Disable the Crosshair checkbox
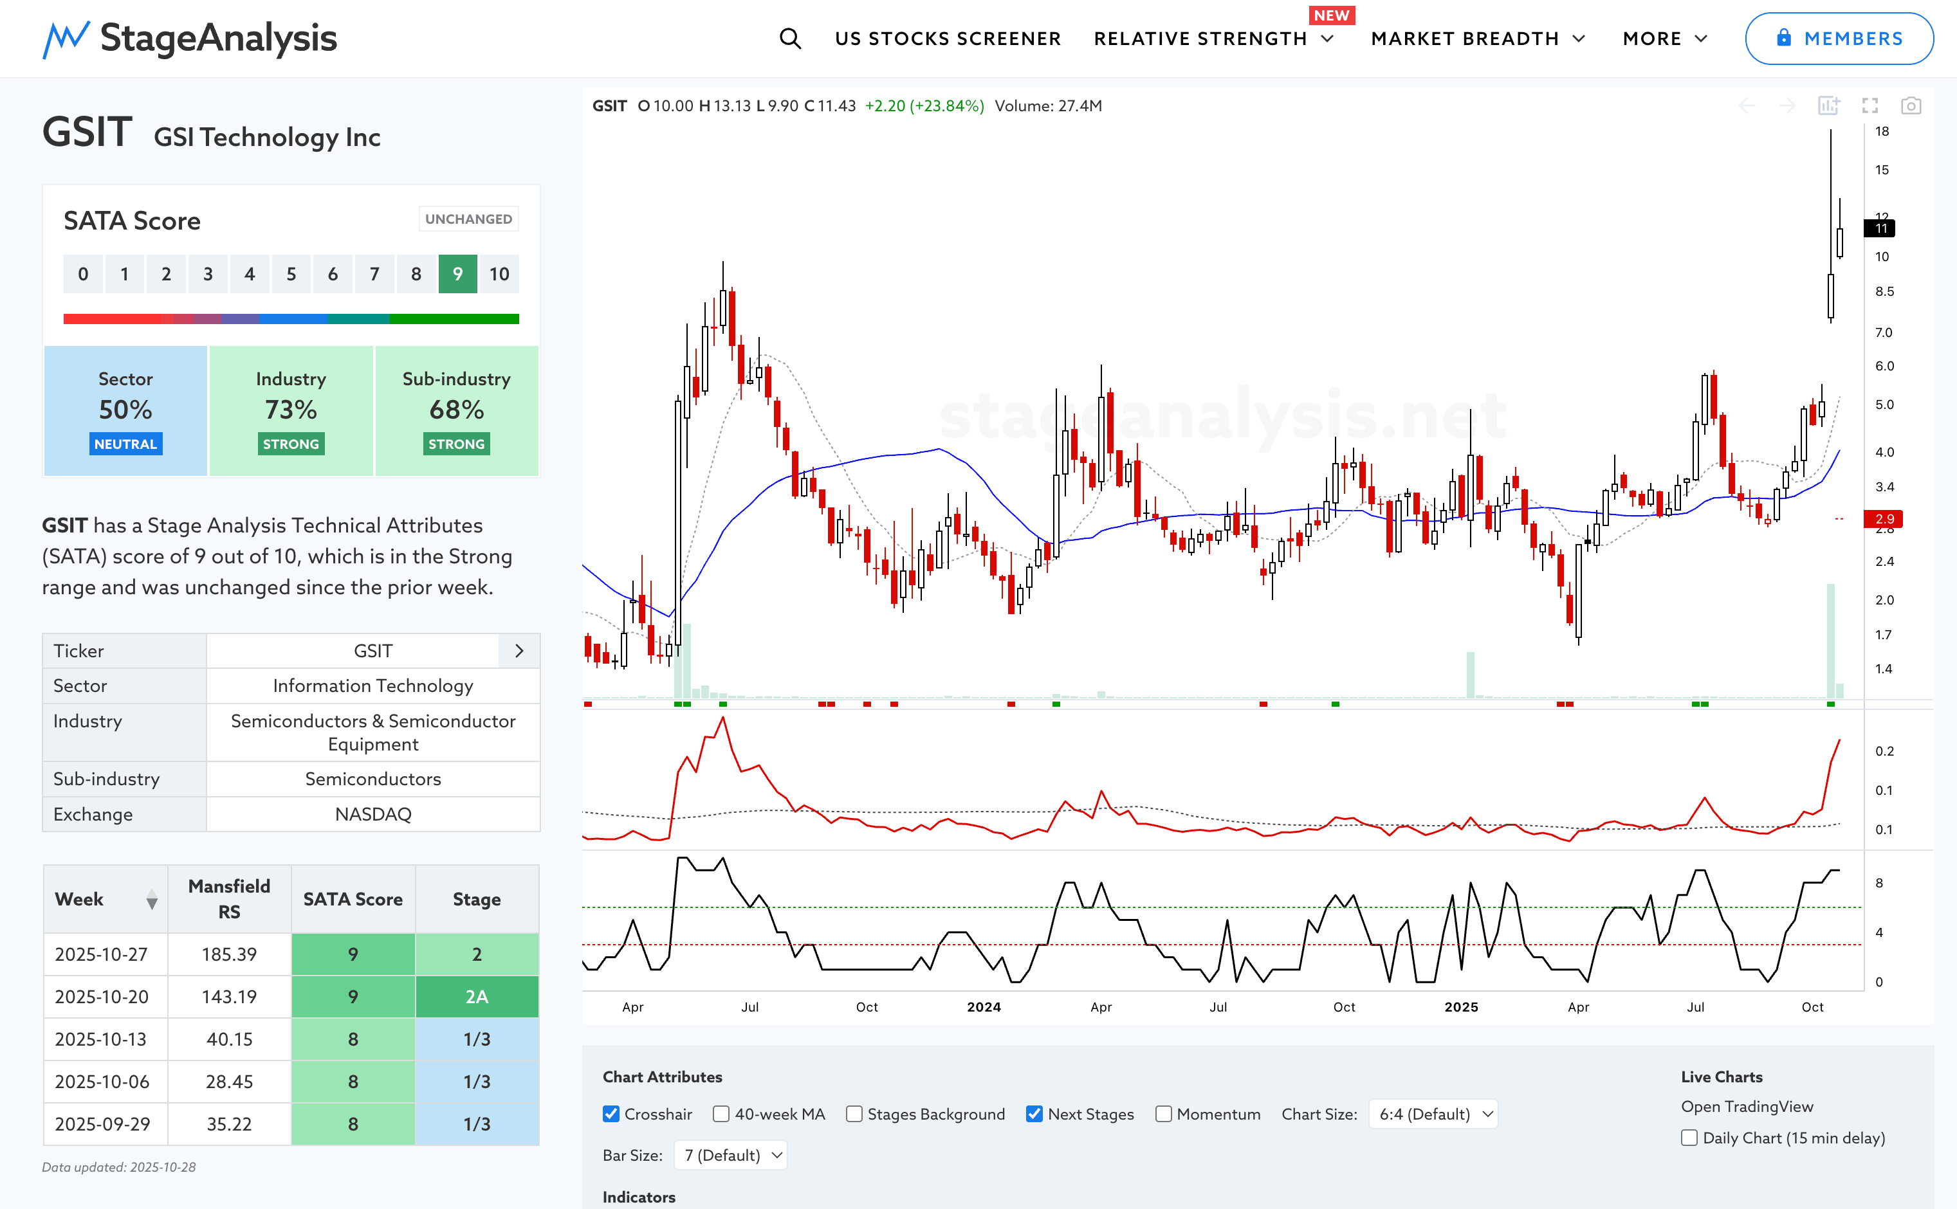The width and height of the screenshot is (1957, 1209). pyautogui.click(x=611, y=1114)
